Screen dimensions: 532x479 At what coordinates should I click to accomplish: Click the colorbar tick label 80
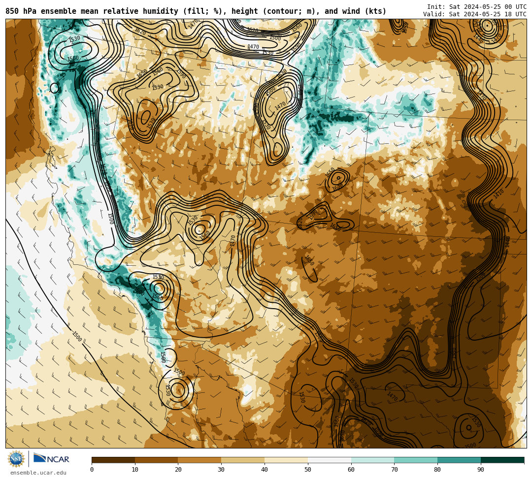(x=438, y=470)
